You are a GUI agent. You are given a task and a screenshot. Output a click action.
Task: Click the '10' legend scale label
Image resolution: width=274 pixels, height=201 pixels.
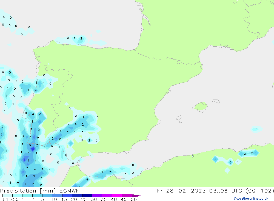54,199
